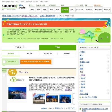
Task: Collapse the 中国 area list
Action: tap(108, 72)
